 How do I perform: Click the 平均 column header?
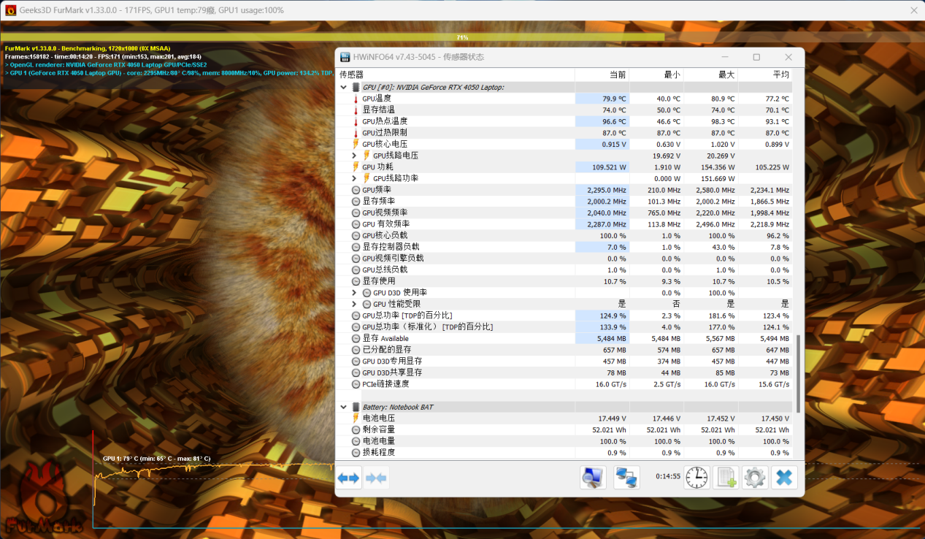pos(765,74)
